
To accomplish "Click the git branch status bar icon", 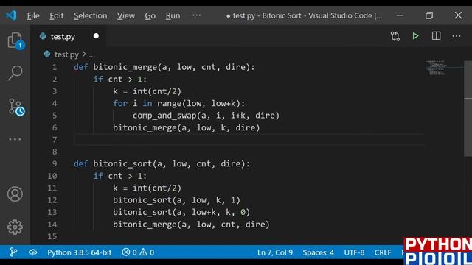I will tap(13, 252).
